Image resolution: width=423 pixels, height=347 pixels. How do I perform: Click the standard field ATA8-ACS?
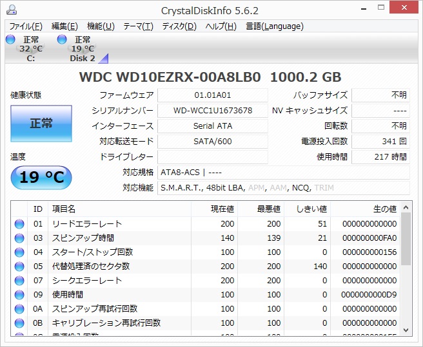[x=284, y=172]
